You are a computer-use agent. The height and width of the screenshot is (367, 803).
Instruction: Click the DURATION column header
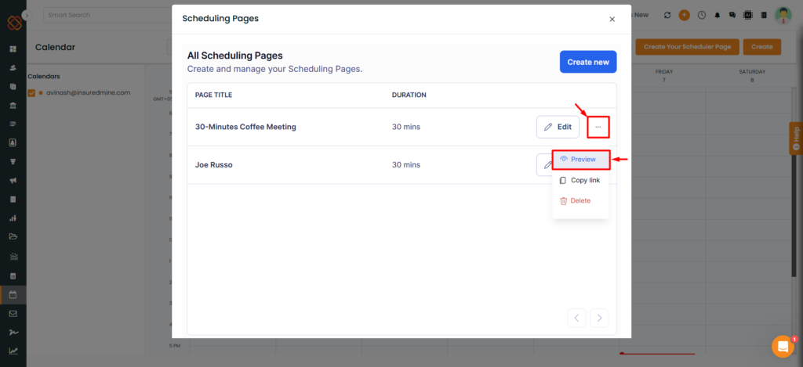[x=409, y=95]
